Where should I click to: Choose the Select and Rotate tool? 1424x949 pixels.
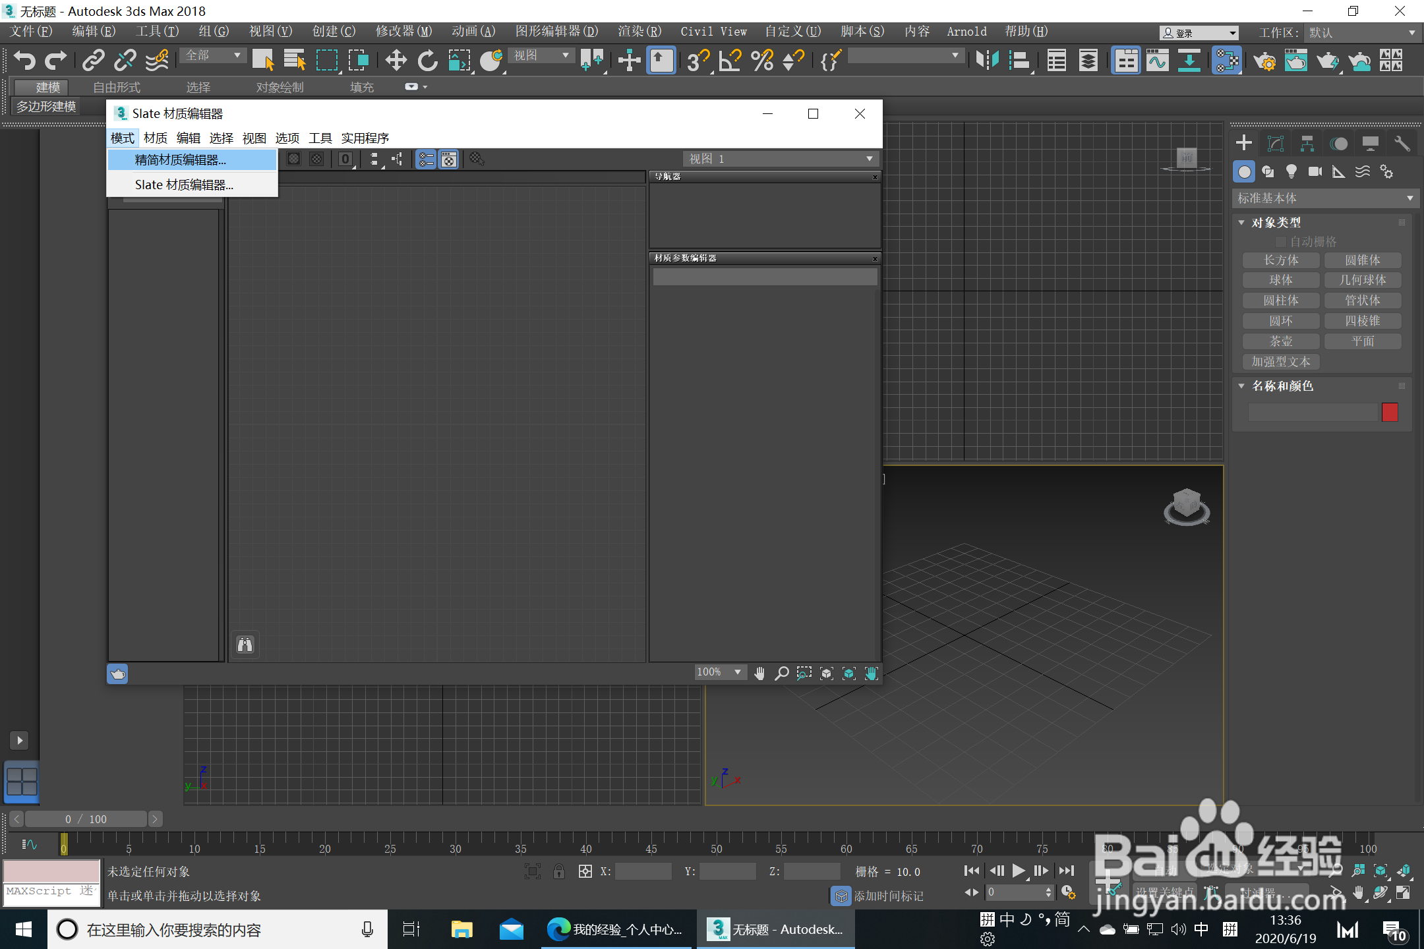(427, 60)
